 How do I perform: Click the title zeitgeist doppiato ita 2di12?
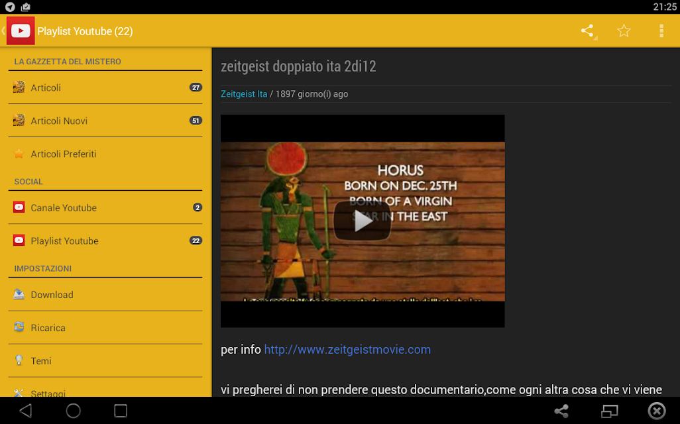click(x=298, y=66)
